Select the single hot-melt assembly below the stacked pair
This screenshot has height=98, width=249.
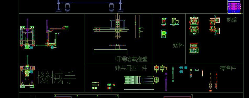pos(194,48)
